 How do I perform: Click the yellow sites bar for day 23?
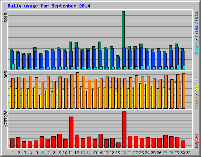click(x=140, y=96)
